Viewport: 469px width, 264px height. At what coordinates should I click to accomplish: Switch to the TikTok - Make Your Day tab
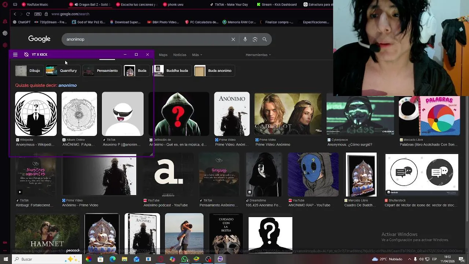(x=229, y=4)
